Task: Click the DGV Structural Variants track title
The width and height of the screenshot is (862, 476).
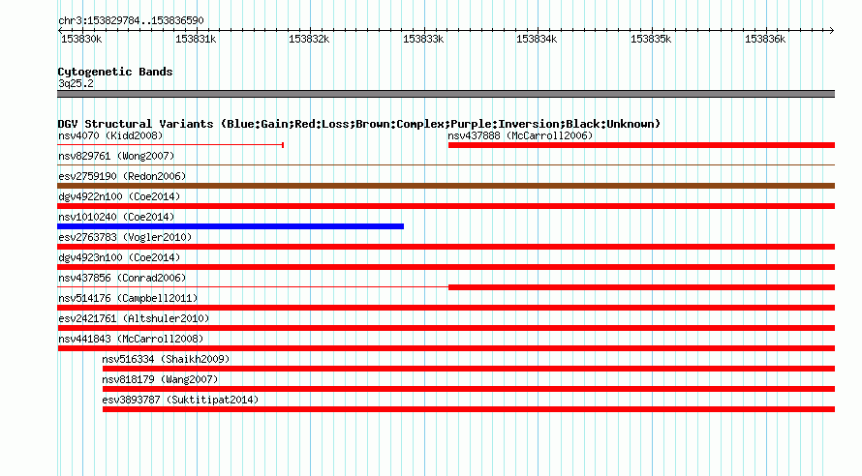Action: click(359, 124)
